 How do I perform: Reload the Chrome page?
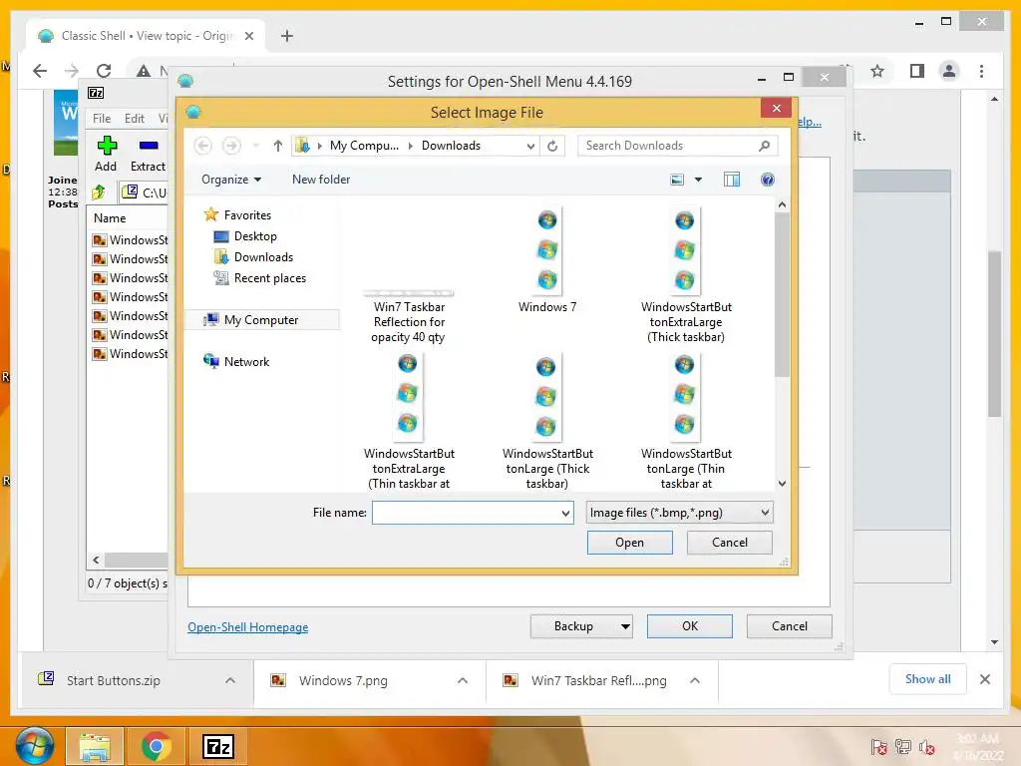point(104,71)
